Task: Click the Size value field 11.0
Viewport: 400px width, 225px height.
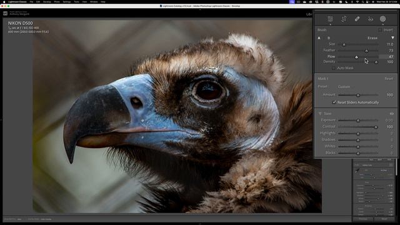Action: pyautogui.click(x=389, y=44)
